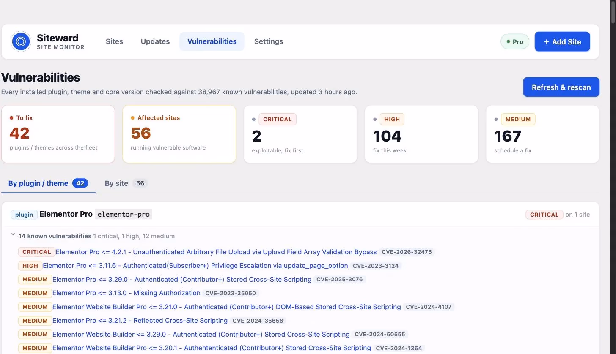Open the Reflected Cross-Site Scripting link
Screen dimensions: 616x354
140,321
